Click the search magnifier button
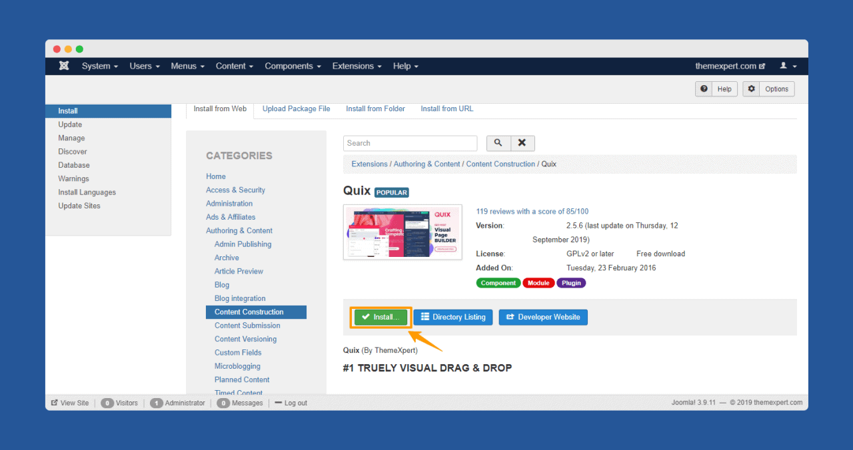The image size is (853, 450). click(x=498, y=143)
